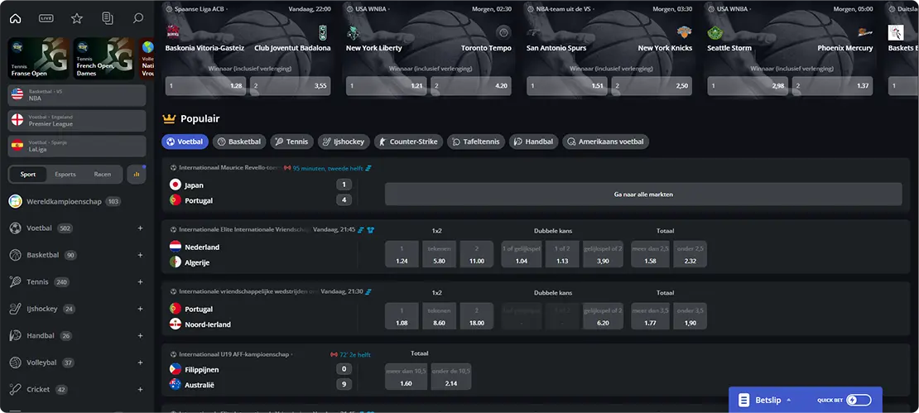Expand the Tennis category plus
Image resolution: width=919 pixels, height=413 pixels.
(x=140, y=281)
